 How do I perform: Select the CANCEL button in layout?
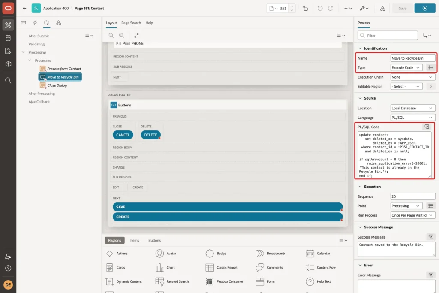coord(123,135)
